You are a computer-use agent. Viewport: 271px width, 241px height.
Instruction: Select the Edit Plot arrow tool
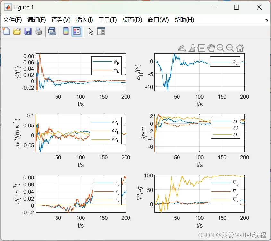91,31
